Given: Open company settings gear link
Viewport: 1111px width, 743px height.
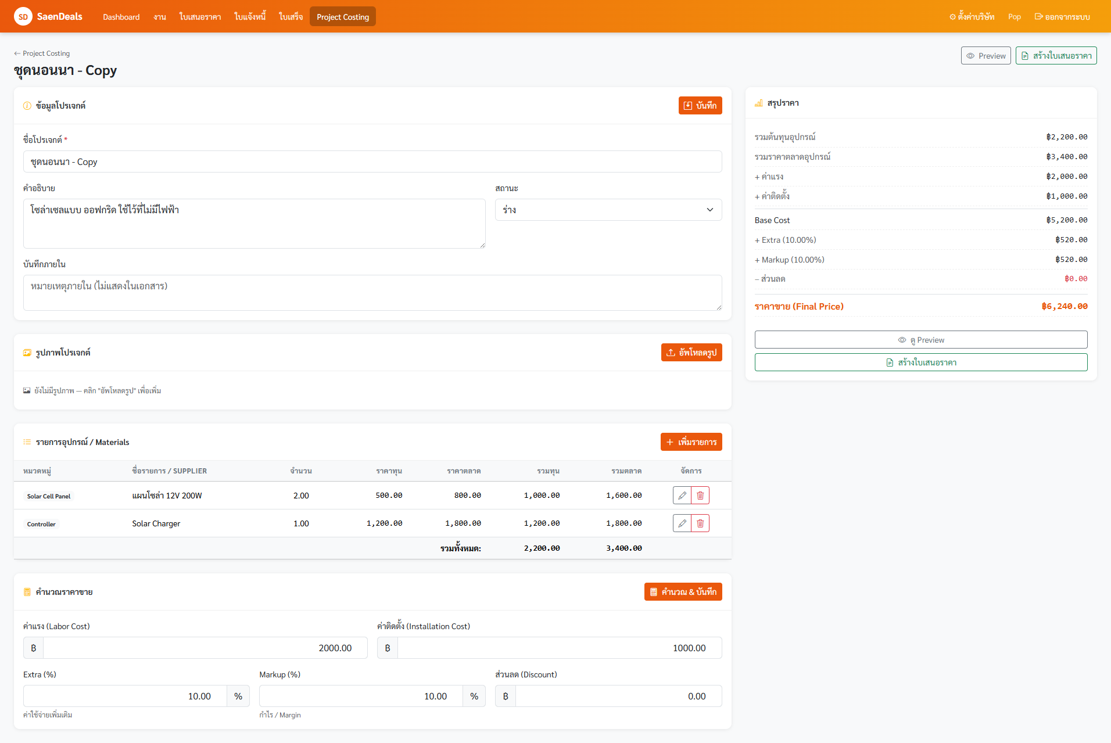Looking at the screenshot, I should click(x=972, y=17).
